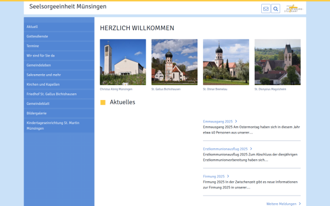This screenshot has width=330, height=206.
Task: Open the search magnifier icon
Action: [276, 9]
